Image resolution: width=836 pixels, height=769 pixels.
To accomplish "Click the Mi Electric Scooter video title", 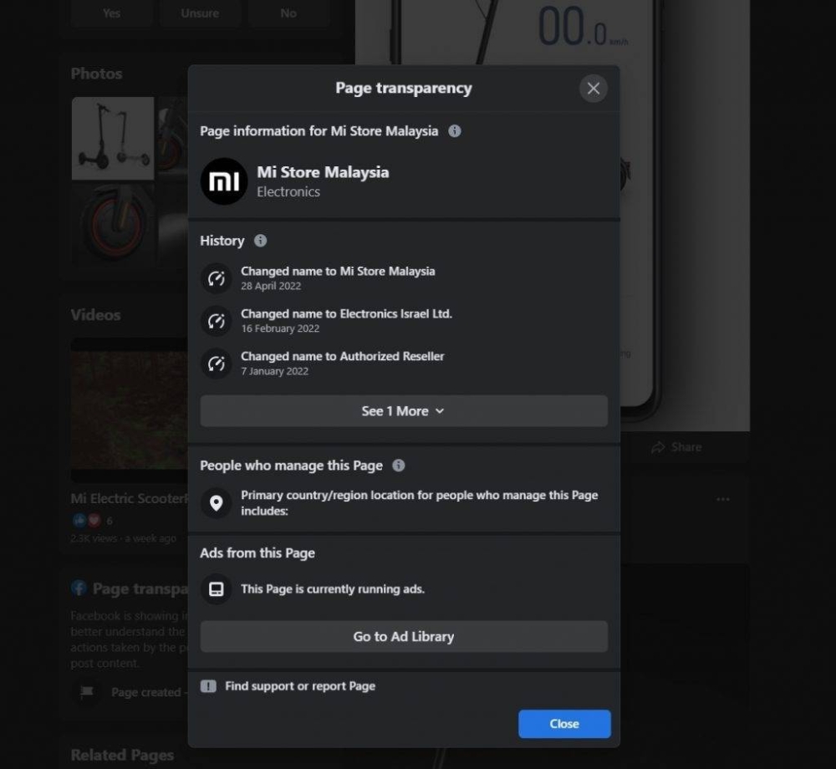I will coord(130,499).
